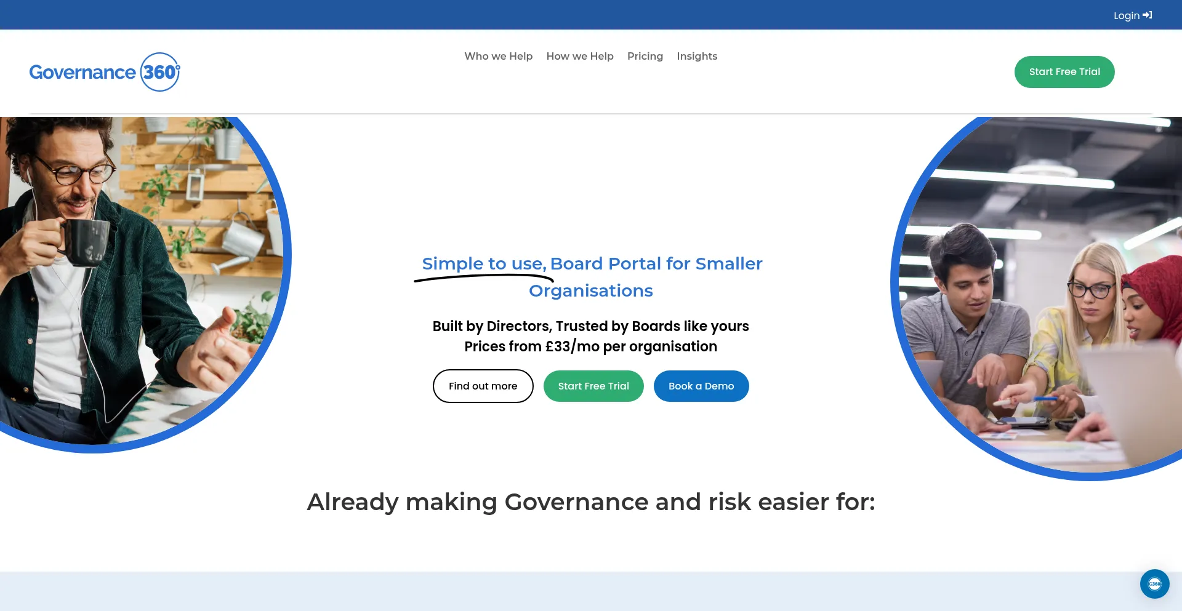Click the Login arrow icon
The image size is (1182, 611).
tap(1148, 15)
